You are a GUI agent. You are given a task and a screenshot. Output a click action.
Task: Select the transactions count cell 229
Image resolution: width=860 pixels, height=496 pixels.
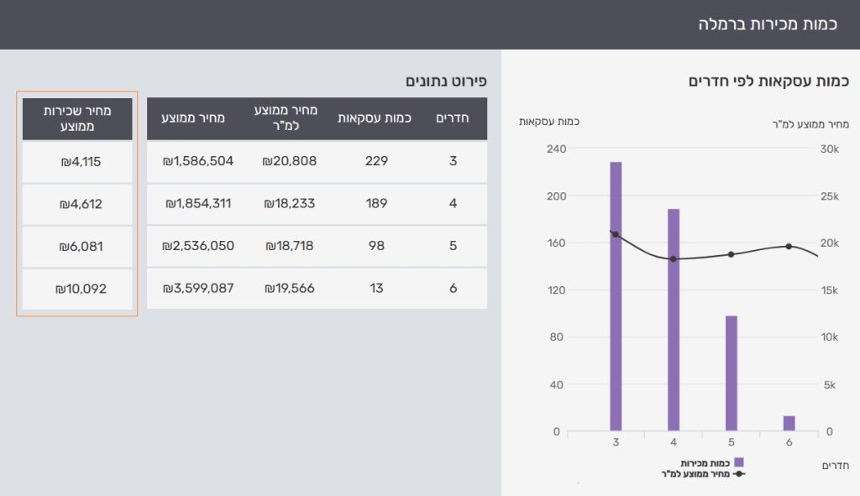click(376, 160)
